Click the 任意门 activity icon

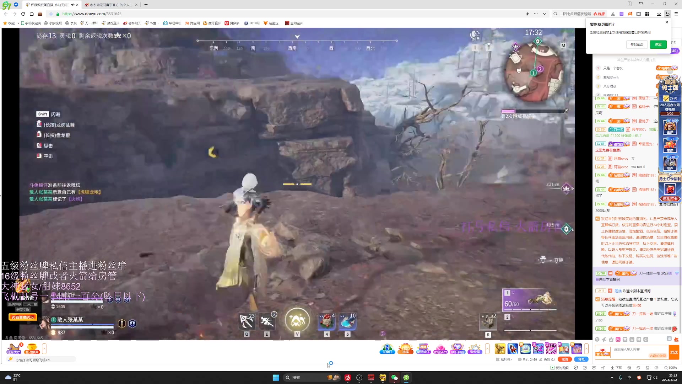pos(387,349)
